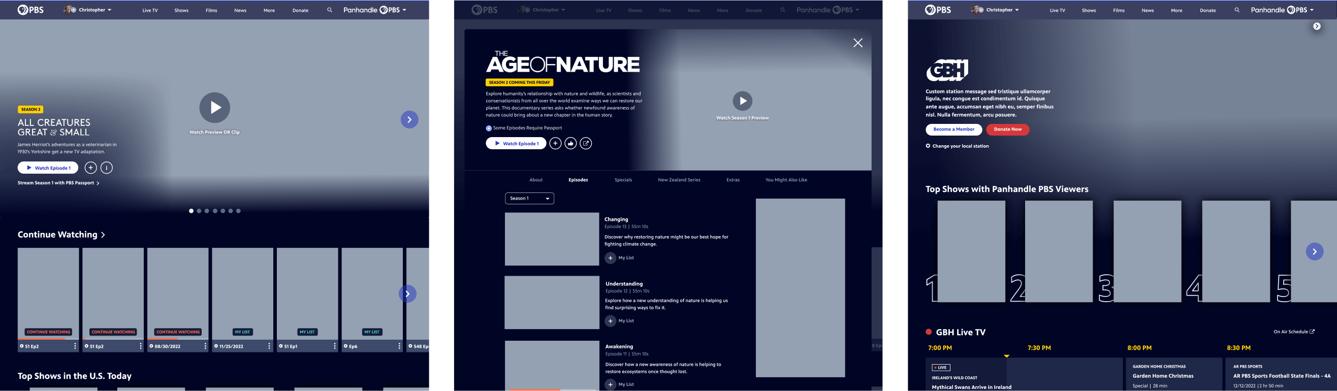
Task: Click the GBH station logo
Action: click(947, 70)
